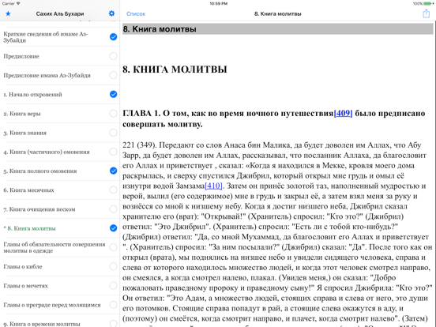Select current chapter 8. Книга молитвы in list
Image resolution: width=436 pixels, height=327 pixels.
pyautogui.click(x=29, y=228)
